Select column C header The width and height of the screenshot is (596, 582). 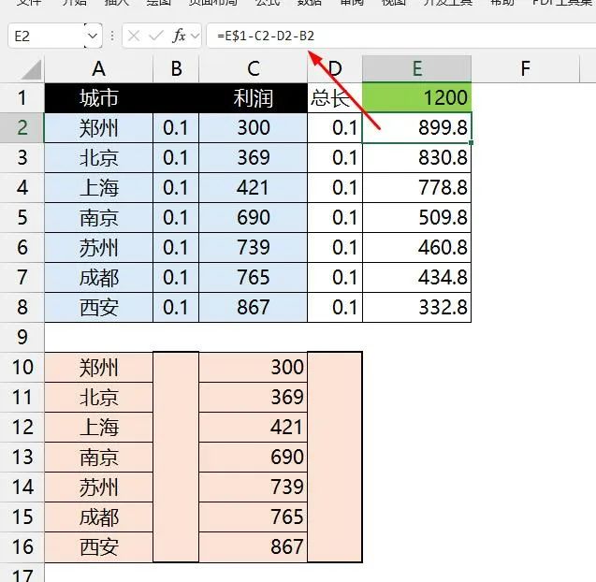pos(254,69)
